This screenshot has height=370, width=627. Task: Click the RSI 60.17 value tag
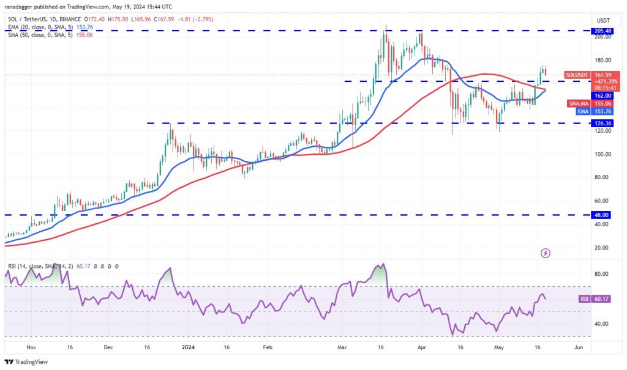[x=595, y=299]
